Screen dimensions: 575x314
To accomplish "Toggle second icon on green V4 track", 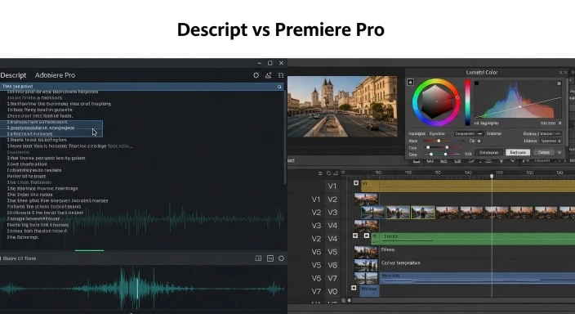I will [x=367, y=235].
